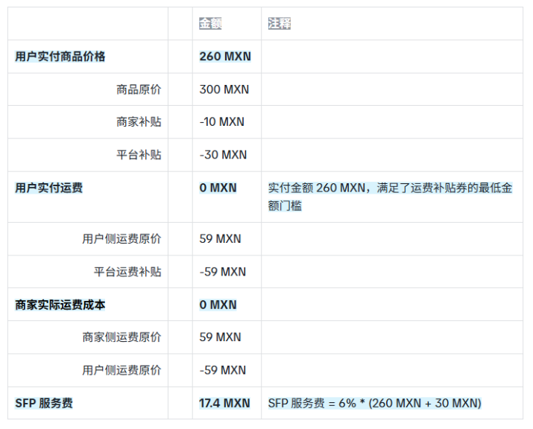Click the SFP 服务费 formula note
This screenshot has height=429, width=533.
click(x=375, y=403)
